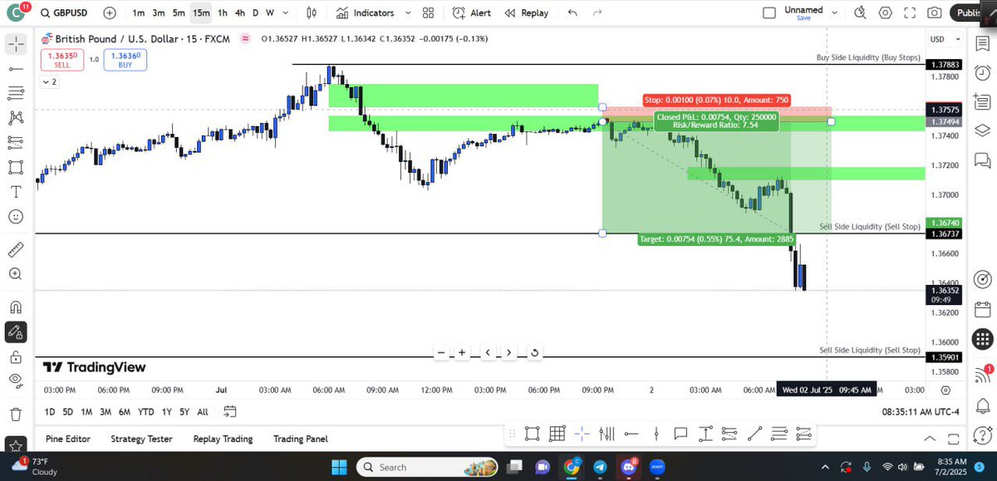Open Telegram from the Windows taskbar
This screenshot has width=997, height=481.
click(600, 467)
